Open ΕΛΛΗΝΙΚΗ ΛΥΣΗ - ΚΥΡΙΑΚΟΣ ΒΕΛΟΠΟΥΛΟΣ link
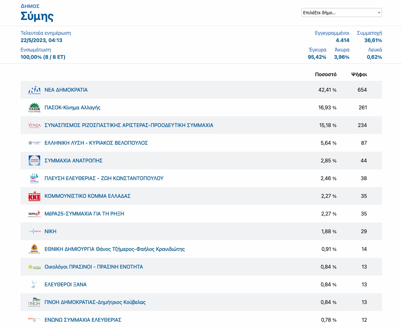Screen dimensions: 402x328 pyautogui.click(x=96, y=143)
